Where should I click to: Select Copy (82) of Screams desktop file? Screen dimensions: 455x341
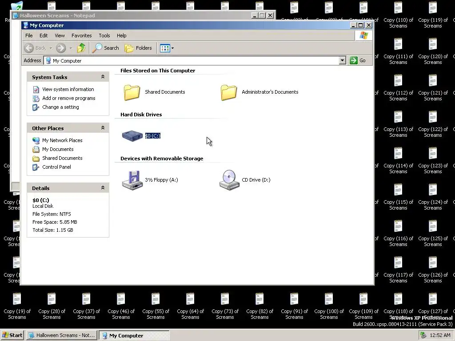click(259, 306)
